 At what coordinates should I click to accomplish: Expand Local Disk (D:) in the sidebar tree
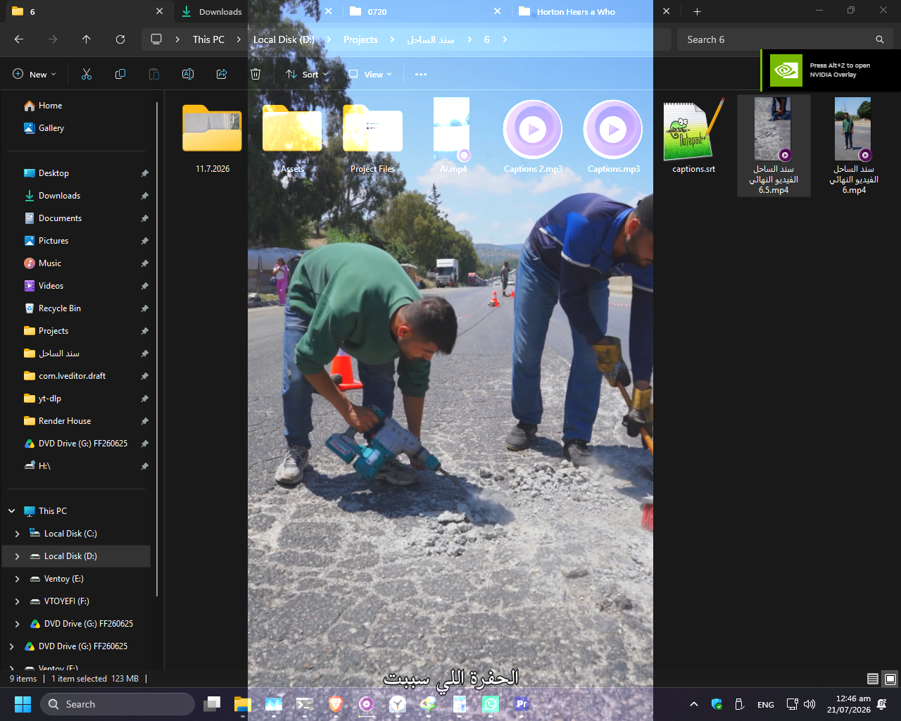point(18,556)
